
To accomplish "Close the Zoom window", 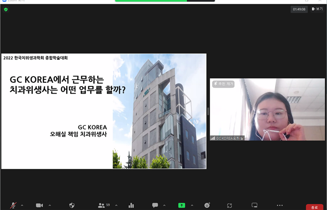I will [x=320, y=1].
